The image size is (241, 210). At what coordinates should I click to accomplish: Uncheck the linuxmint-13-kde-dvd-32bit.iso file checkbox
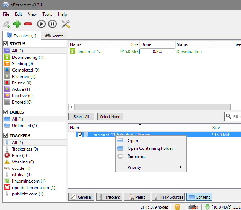tap(80, 135)
